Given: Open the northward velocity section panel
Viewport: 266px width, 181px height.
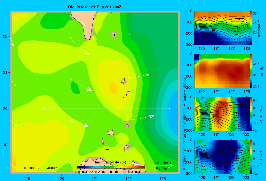Looking at the screenshot, I should [x=222, y=114].
